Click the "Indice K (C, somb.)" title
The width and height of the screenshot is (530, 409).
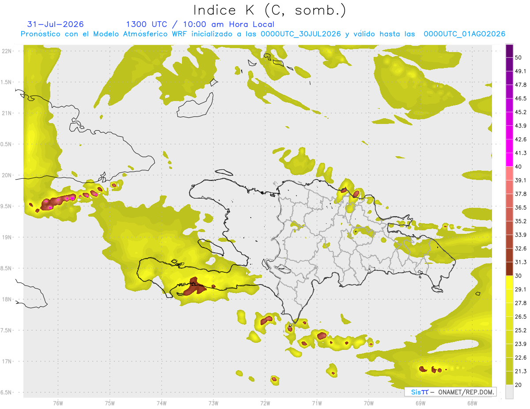pos(269,10)
